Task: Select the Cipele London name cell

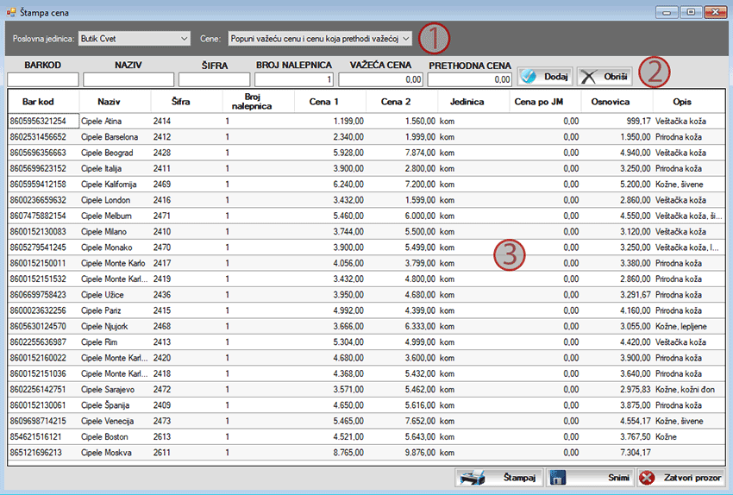Action: point(115,200)
